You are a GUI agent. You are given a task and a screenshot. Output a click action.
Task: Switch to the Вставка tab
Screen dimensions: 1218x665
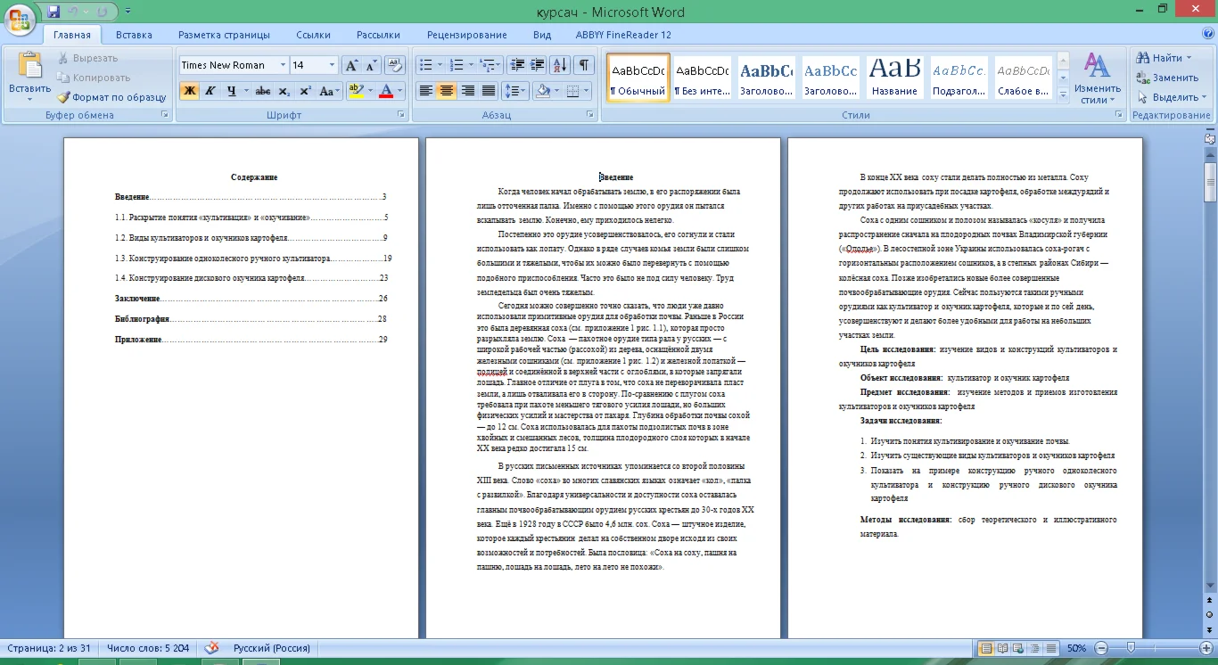(134, 35)
